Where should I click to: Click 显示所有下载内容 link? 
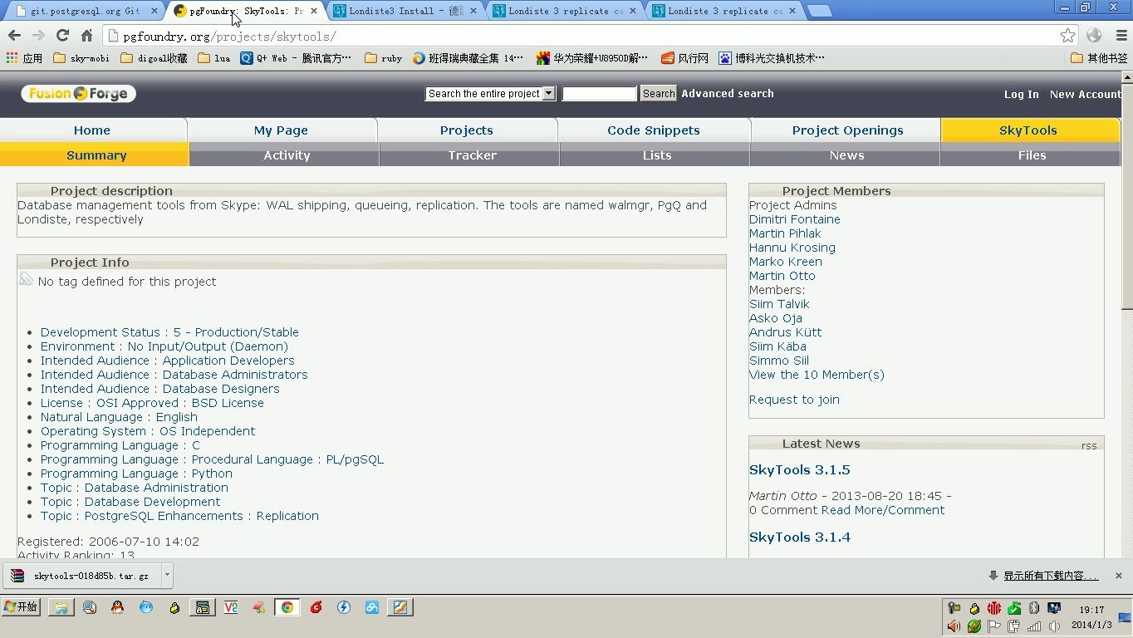coord(1050,576)
